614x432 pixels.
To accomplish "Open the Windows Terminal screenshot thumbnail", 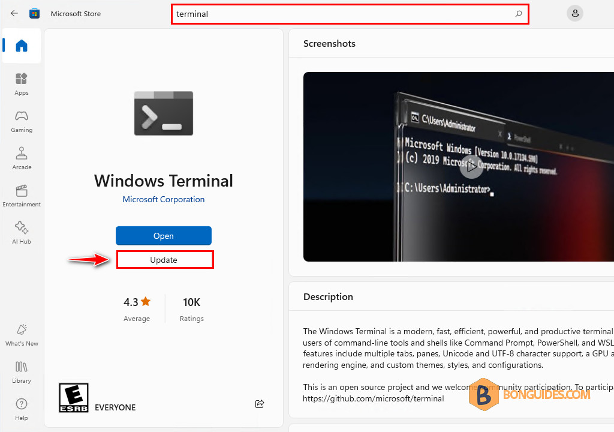I will coord(459,167).
